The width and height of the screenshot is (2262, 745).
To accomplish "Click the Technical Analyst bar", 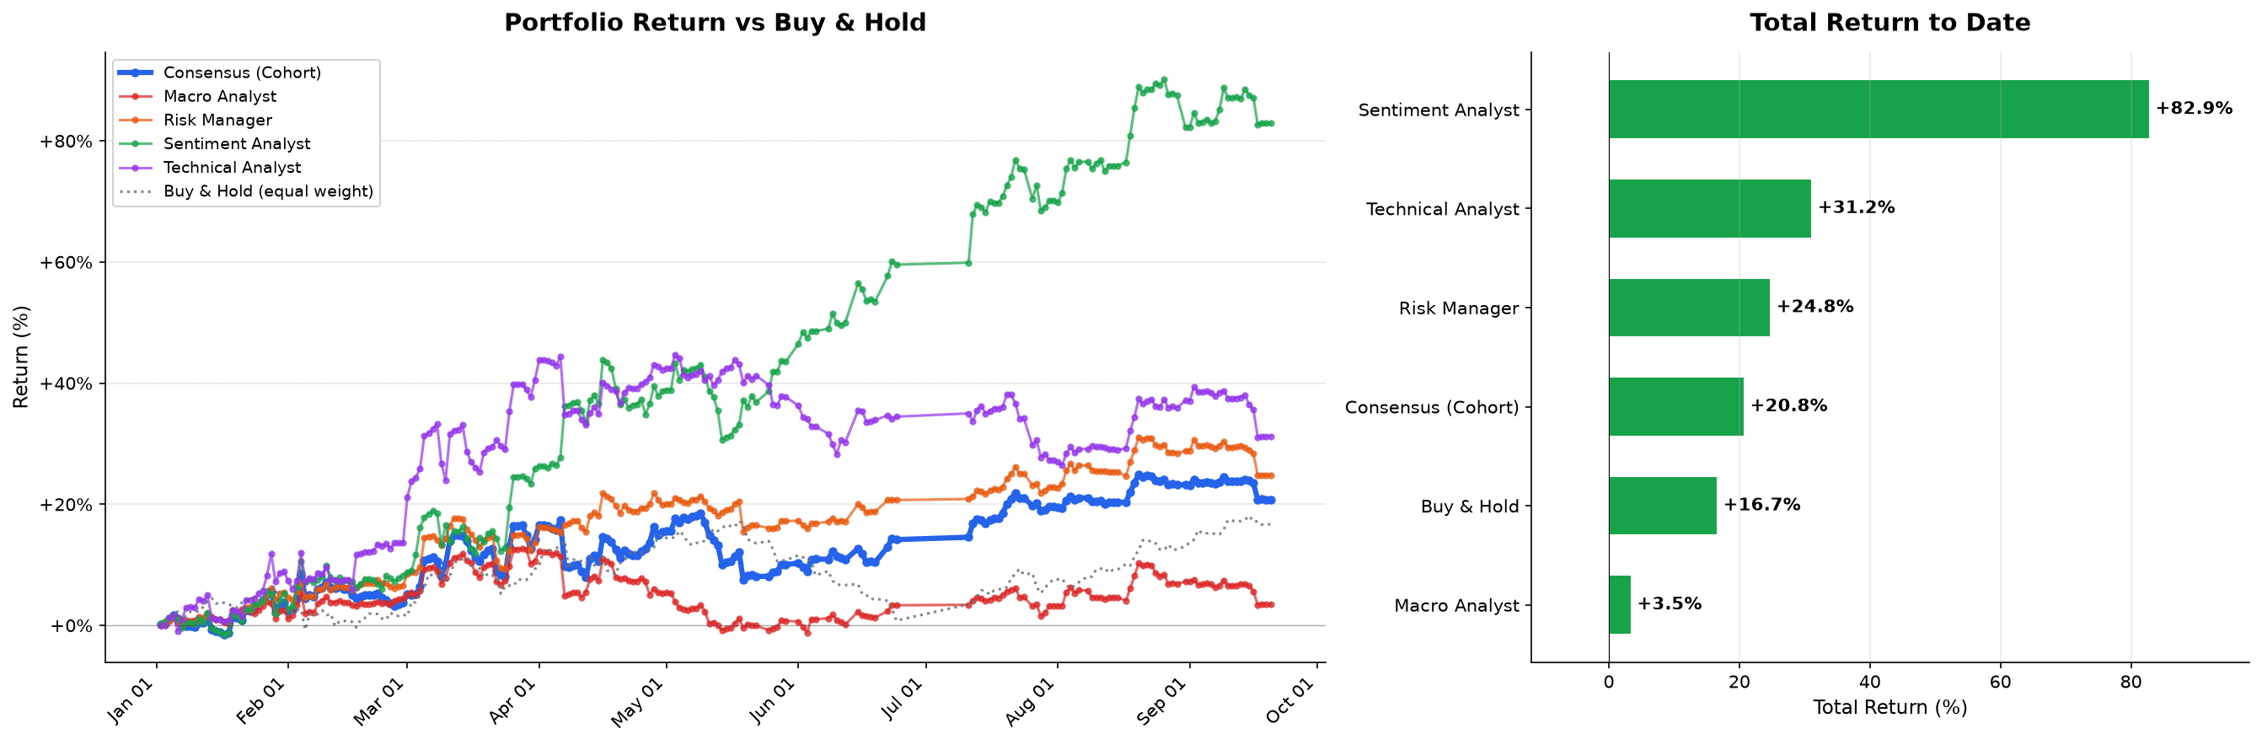I will [1710, 208].
